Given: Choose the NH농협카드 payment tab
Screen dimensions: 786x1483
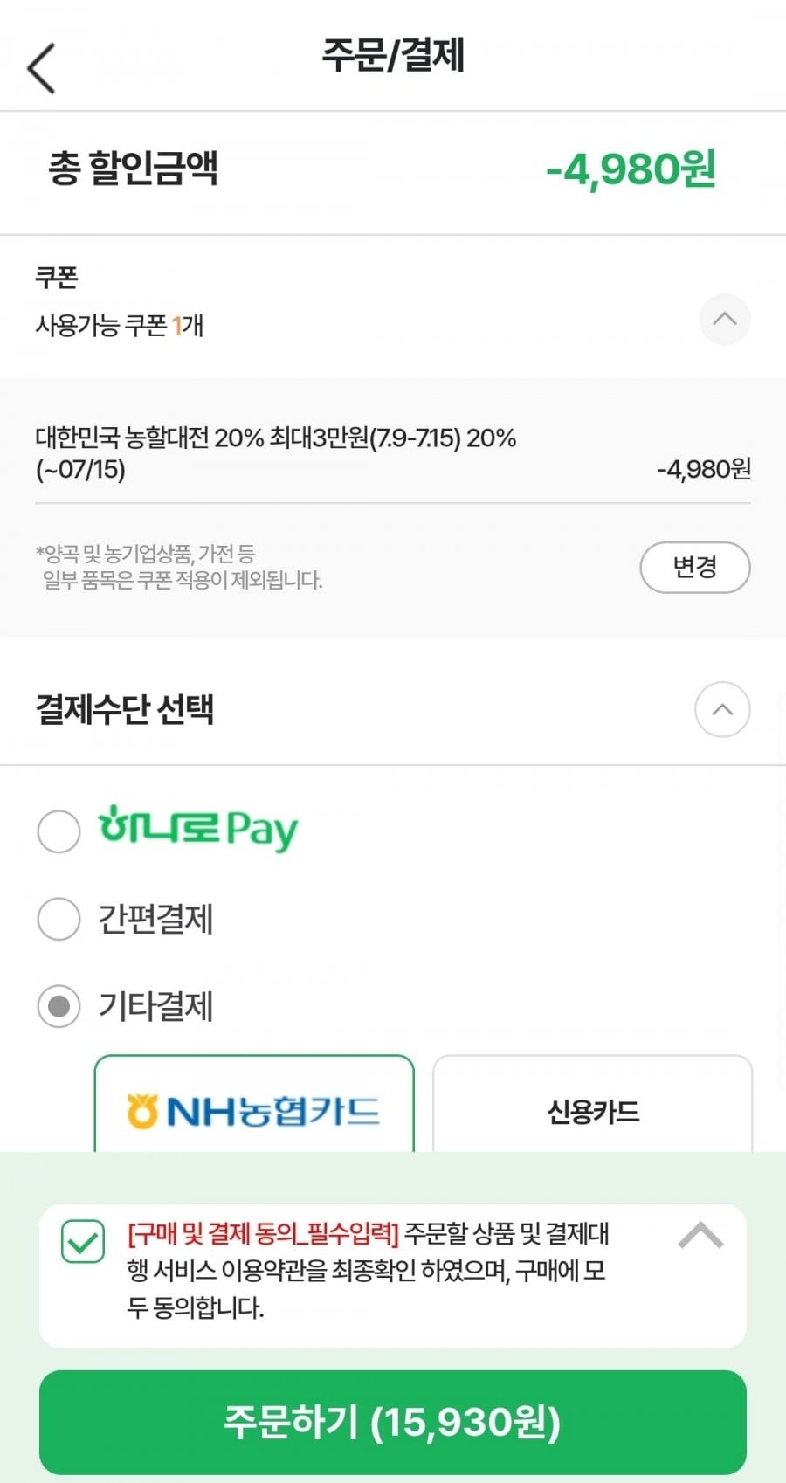Looking at the screenshot, I should 254,1105.
